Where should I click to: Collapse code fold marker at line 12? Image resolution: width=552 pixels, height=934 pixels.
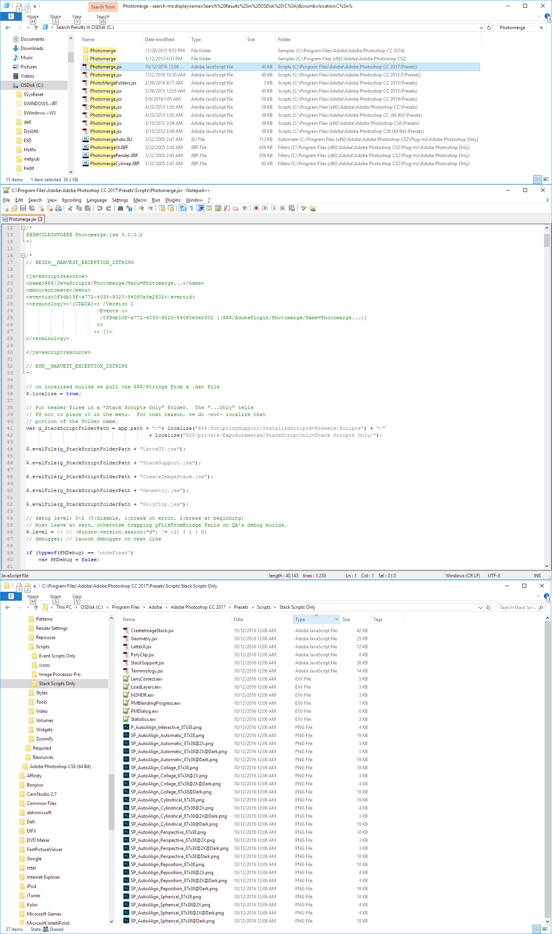pos(23,228)
